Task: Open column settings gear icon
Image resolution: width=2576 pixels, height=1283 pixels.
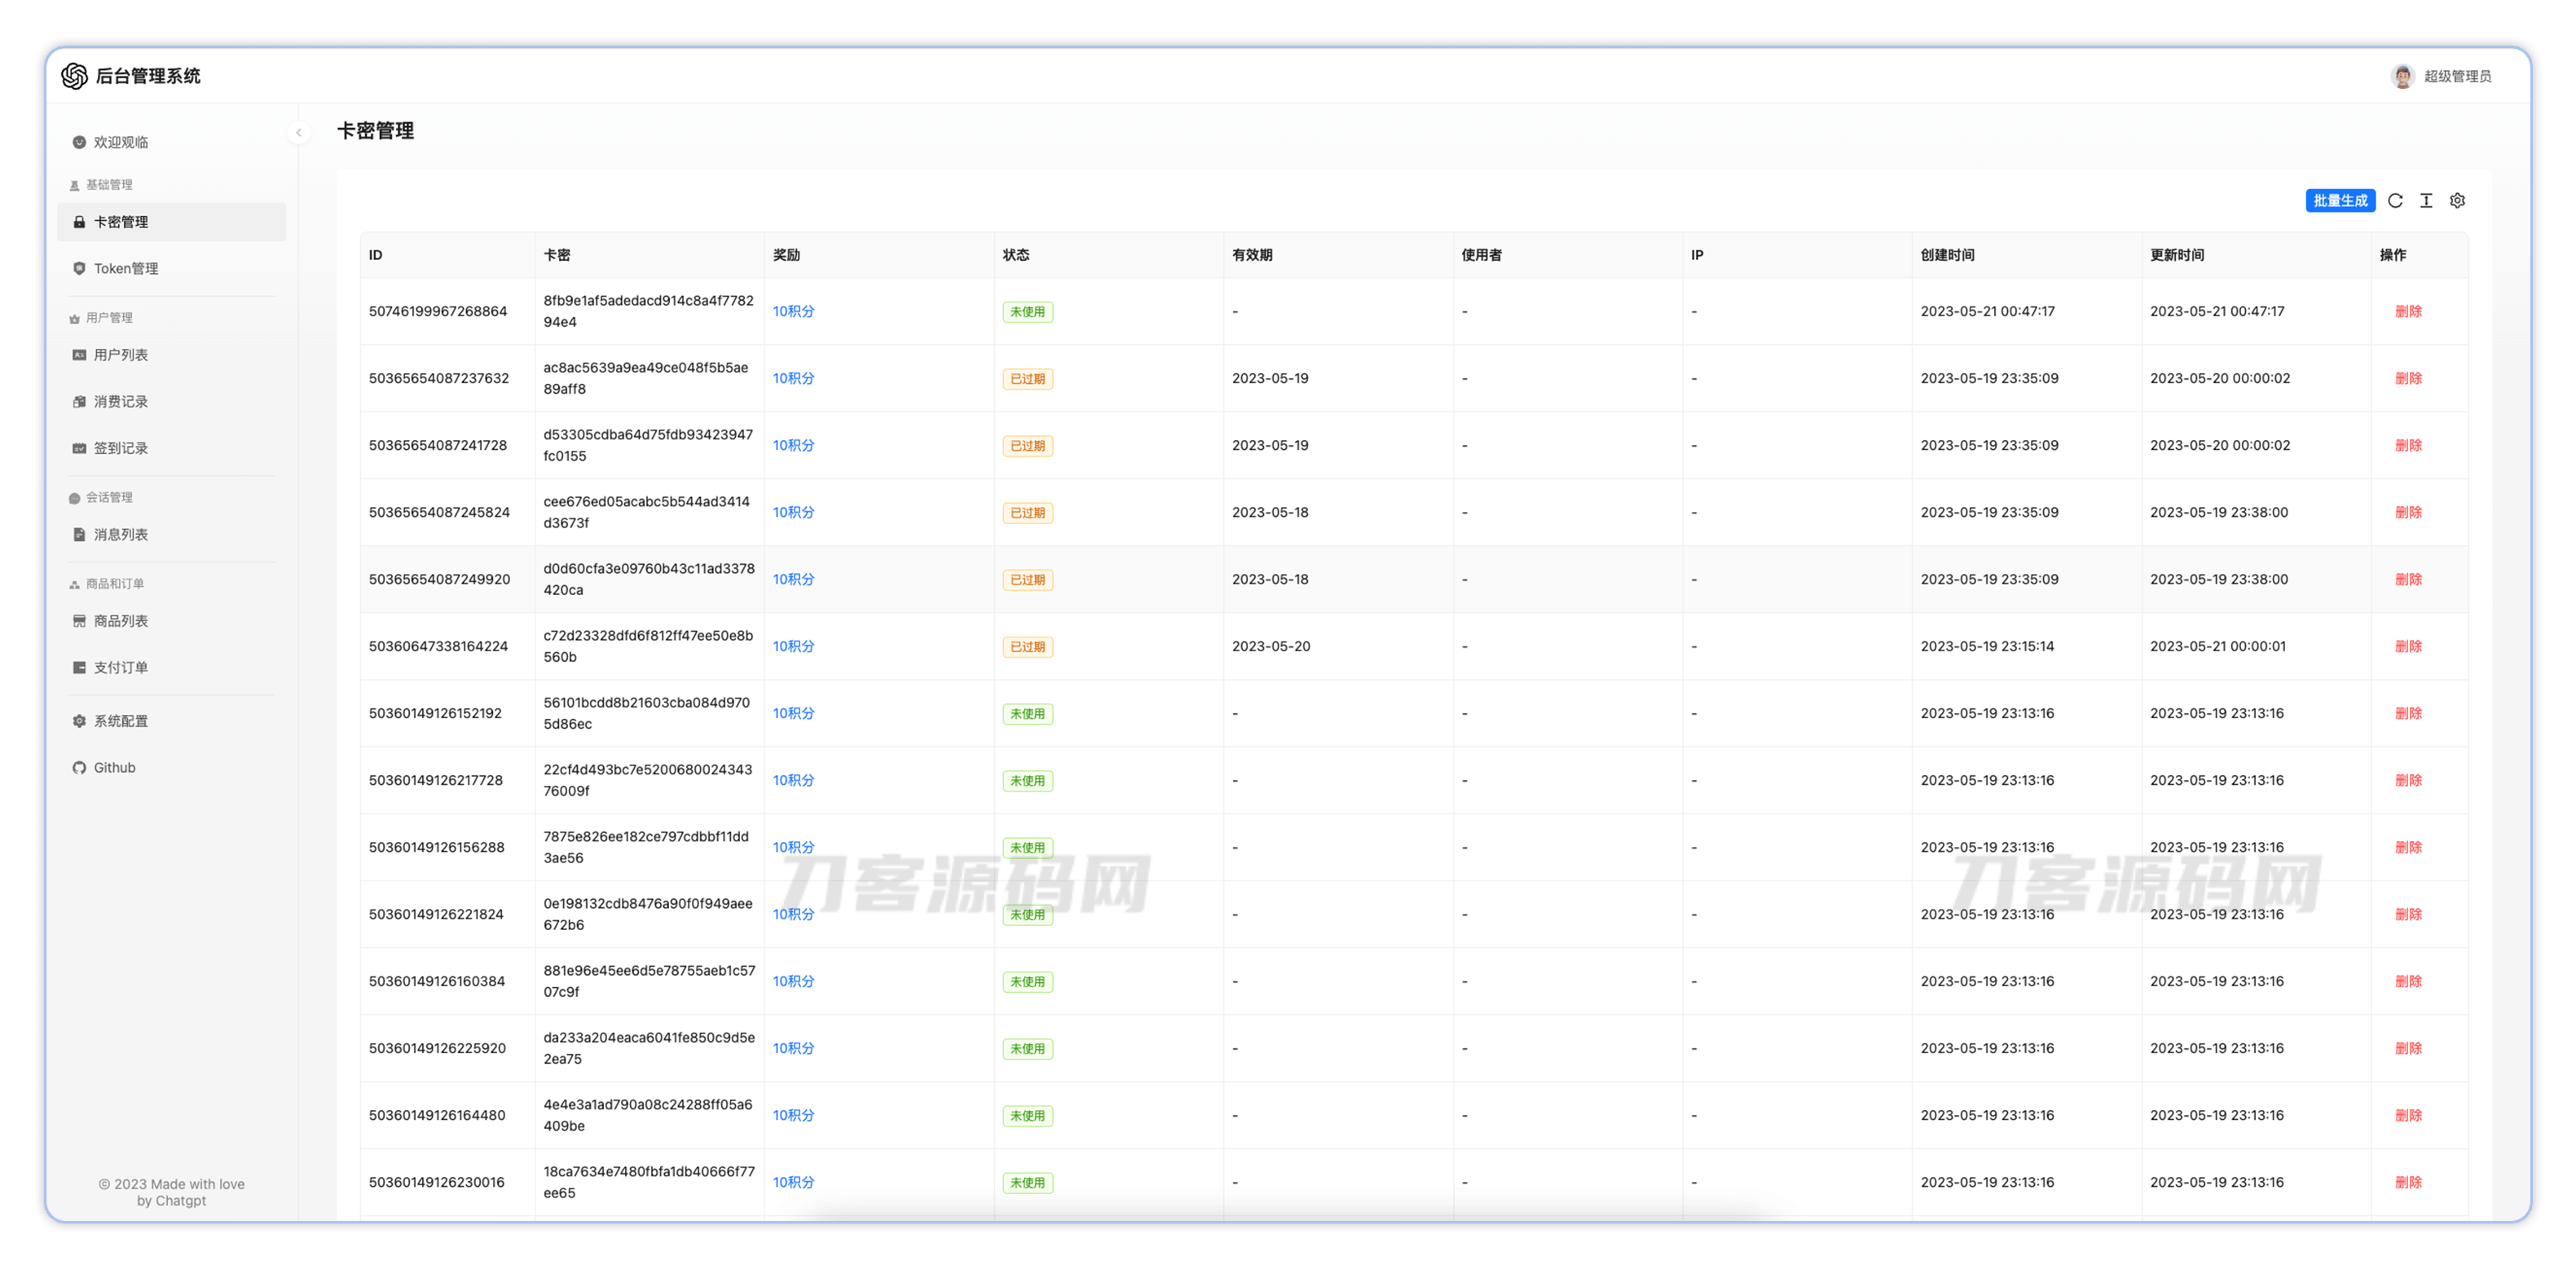Action: pos(2457,201)
